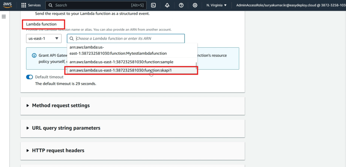This screenshot has width=346, height=167.
Task: Expand the hamburger side navigation menu
Action: point(4,16)
